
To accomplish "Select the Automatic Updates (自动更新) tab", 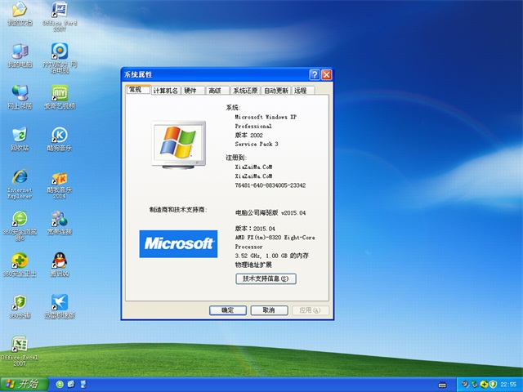I will tap(276, 91).
